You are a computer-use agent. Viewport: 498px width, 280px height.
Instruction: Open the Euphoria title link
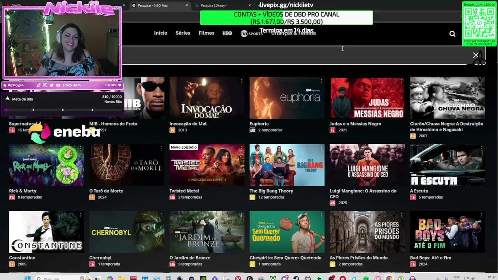pos(259,124)
